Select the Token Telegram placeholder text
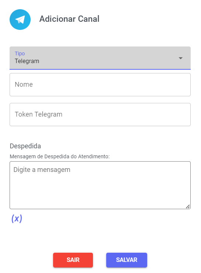201x273 pixels. [x=38, y=114]
